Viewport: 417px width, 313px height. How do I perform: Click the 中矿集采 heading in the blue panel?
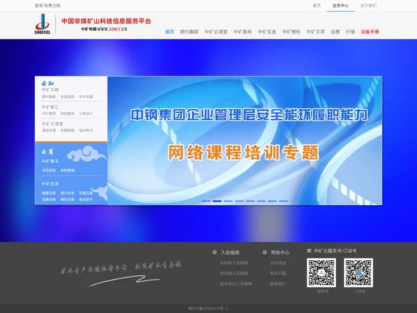[x=50, y=161]
